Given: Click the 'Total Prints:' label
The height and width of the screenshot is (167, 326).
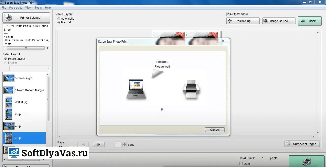Looking at the screenshot, I should click(x=247, y=158).
